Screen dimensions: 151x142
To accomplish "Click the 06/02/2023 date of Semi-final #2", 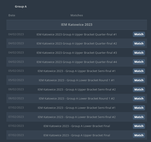I will [x=16, y=89].
